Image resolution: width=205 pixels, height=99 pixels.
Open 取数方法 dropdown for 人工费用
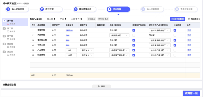click(x=87, y=50)
